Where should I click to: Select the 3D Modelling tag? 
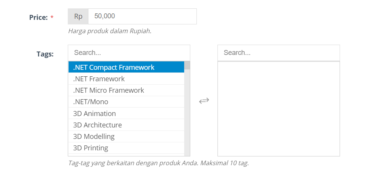point(126,137)
